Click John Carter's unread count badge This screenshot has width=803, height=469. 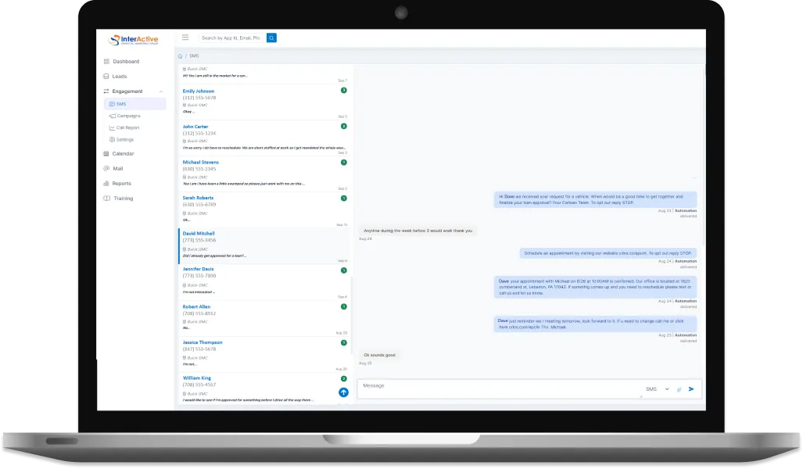coord(343,126)
